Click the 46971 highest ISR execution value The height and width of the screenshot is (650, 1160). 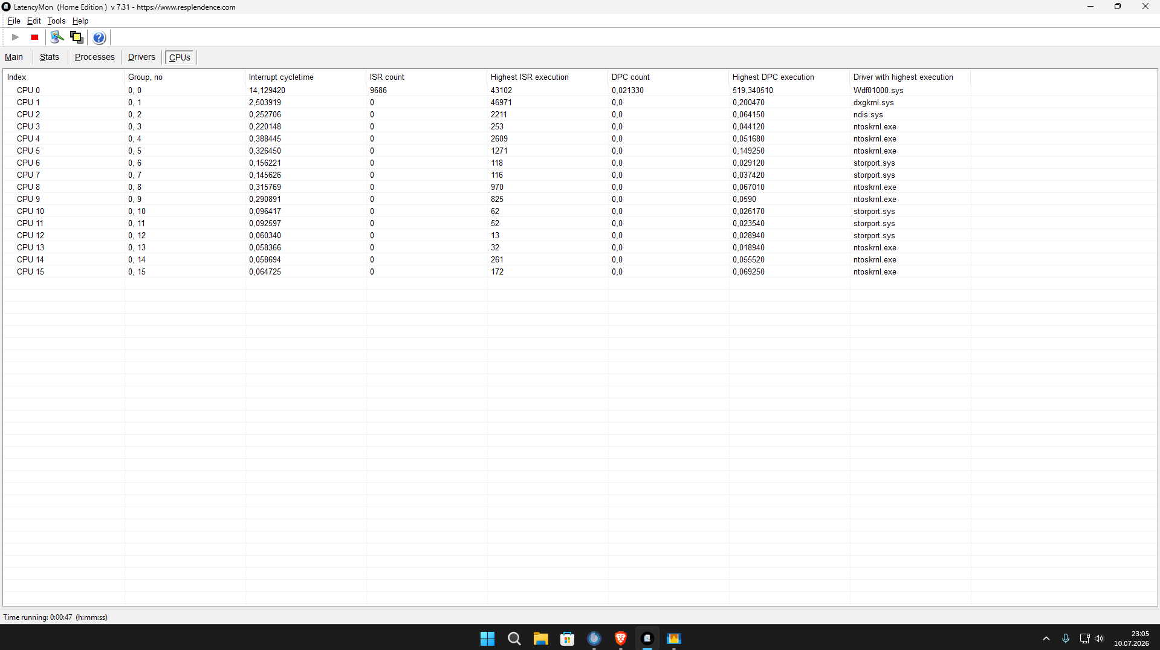(x=501, y=102)
